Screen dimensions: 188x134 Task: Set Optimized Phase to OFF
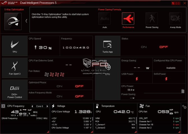pos(79,86)
